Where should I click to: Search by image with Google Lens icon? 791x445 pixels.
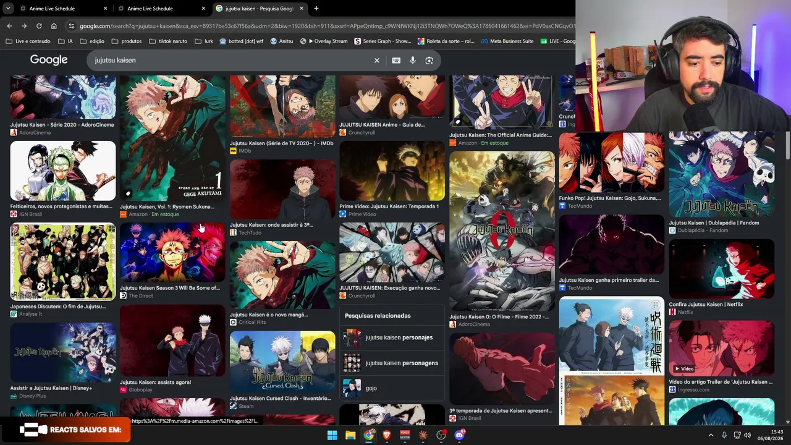429,61
